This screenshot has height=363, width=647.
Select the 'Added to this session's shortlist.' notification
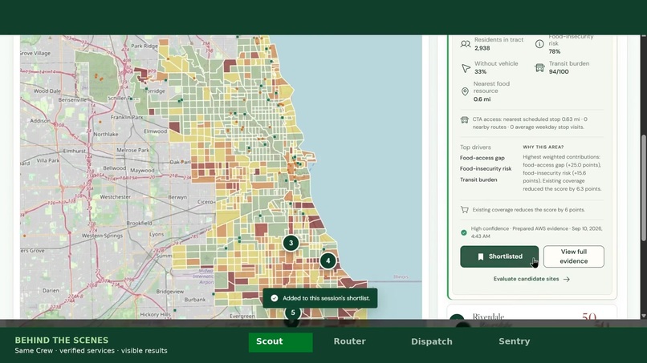[x=320, y=298]
